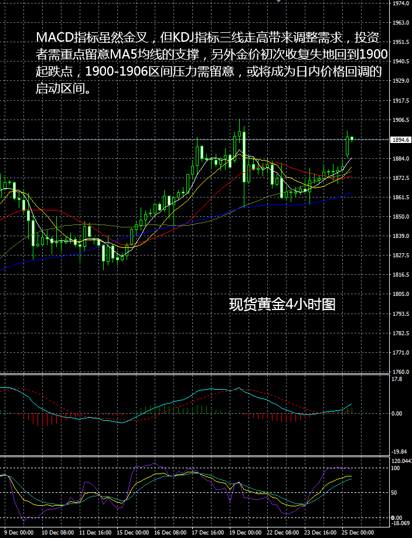Click the MACD panel zero level 0.00
This screenshot has height=538, width=412.
(x=397, y=414)
